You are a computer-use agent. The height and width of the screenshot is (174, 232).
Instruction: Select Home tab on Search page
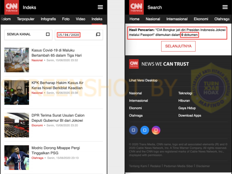tap(134, 19)
